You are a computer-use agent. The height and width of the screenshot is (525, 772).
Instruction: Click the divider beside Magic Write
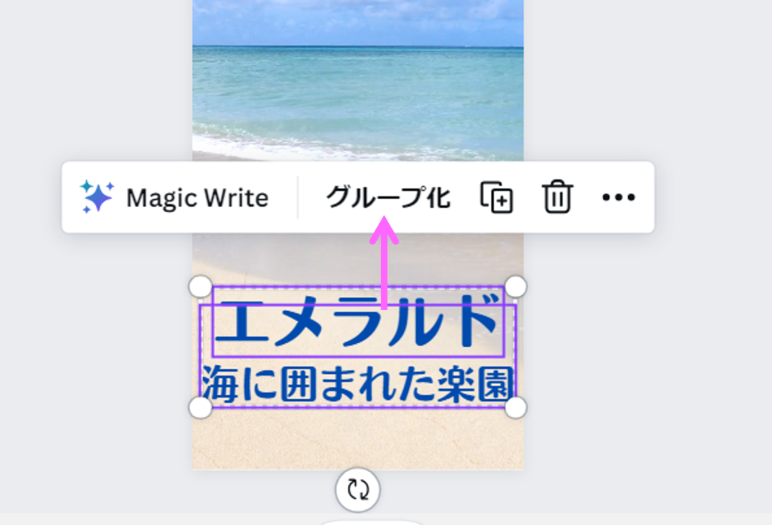(x=298, y=198)
